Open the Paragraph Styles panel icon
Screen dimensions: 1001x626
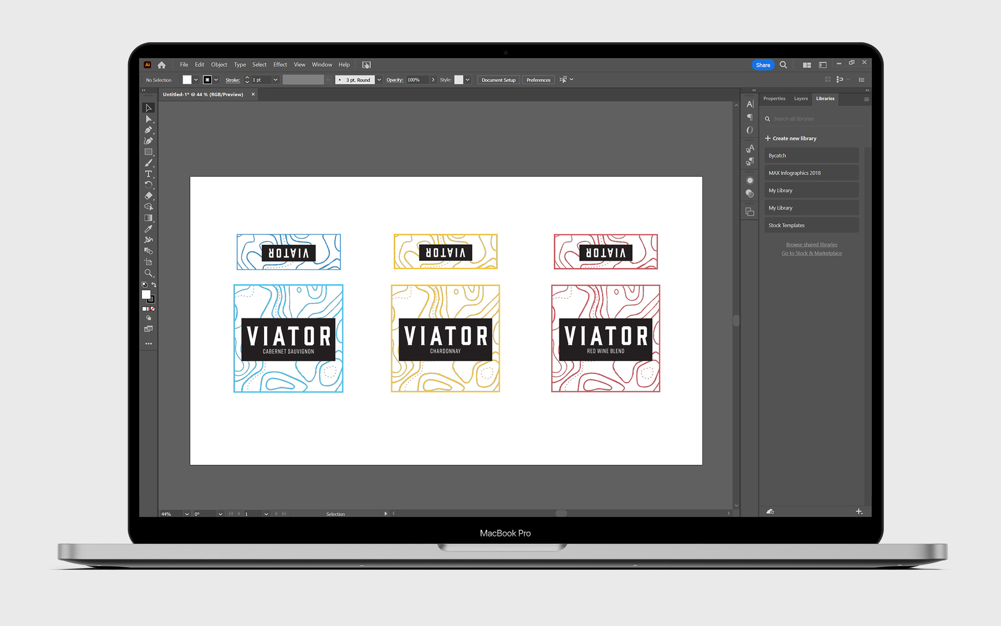point(750,162)
